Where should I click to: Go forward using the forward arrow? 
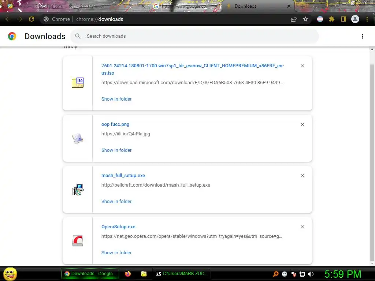click(20, 19)
